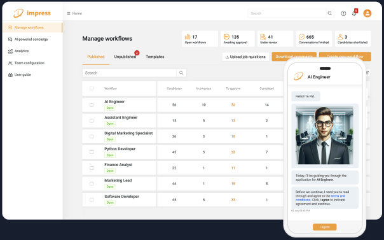Click the Open status badge under AI Engineer
This screenshot has width=384, height=240.
coord(110,108)
